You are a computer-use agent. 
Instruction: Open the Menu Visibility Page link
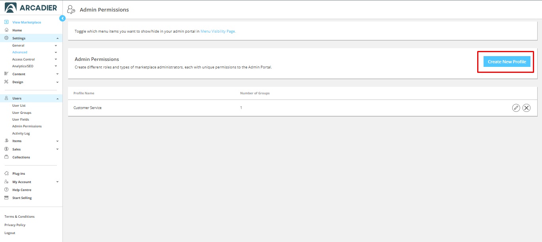point(218,31)
